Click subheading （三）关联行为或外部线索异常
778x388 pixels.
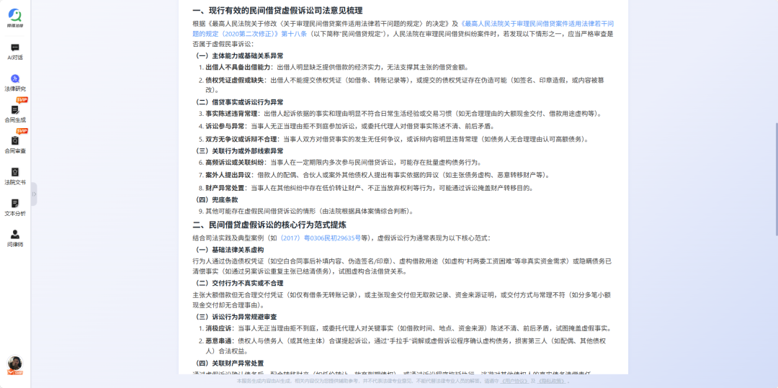238,150
